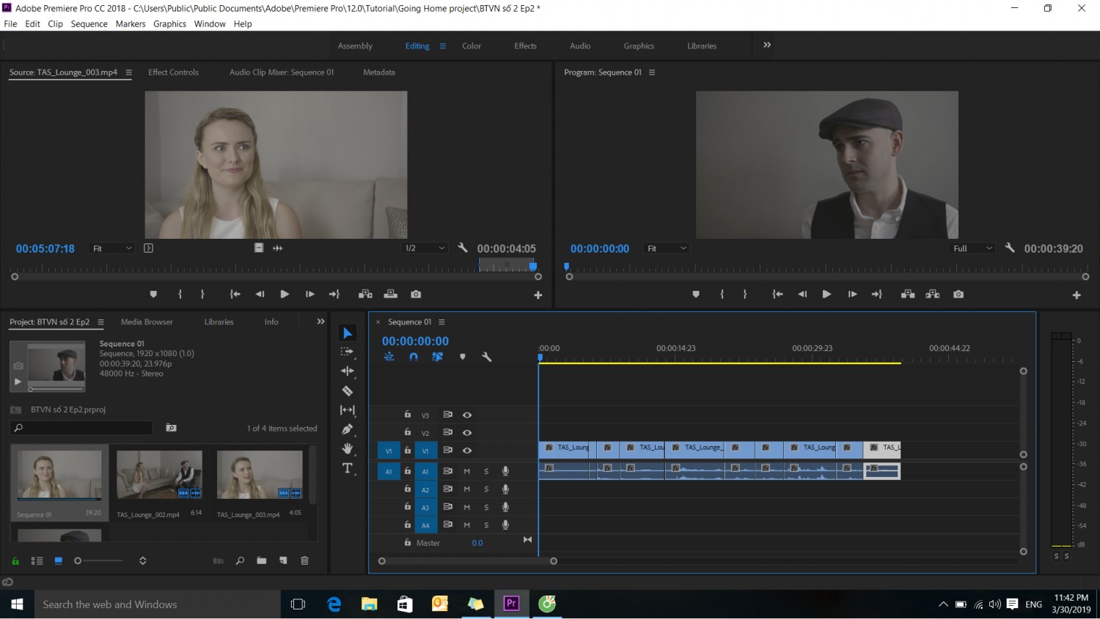Select the Razor tool
This screenshot has height=619, width=1100.
pos(348,390)
